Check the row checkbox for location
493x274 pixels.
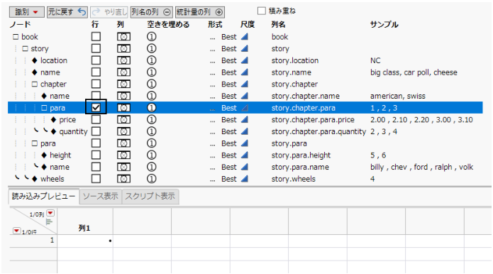click(96, 60)
